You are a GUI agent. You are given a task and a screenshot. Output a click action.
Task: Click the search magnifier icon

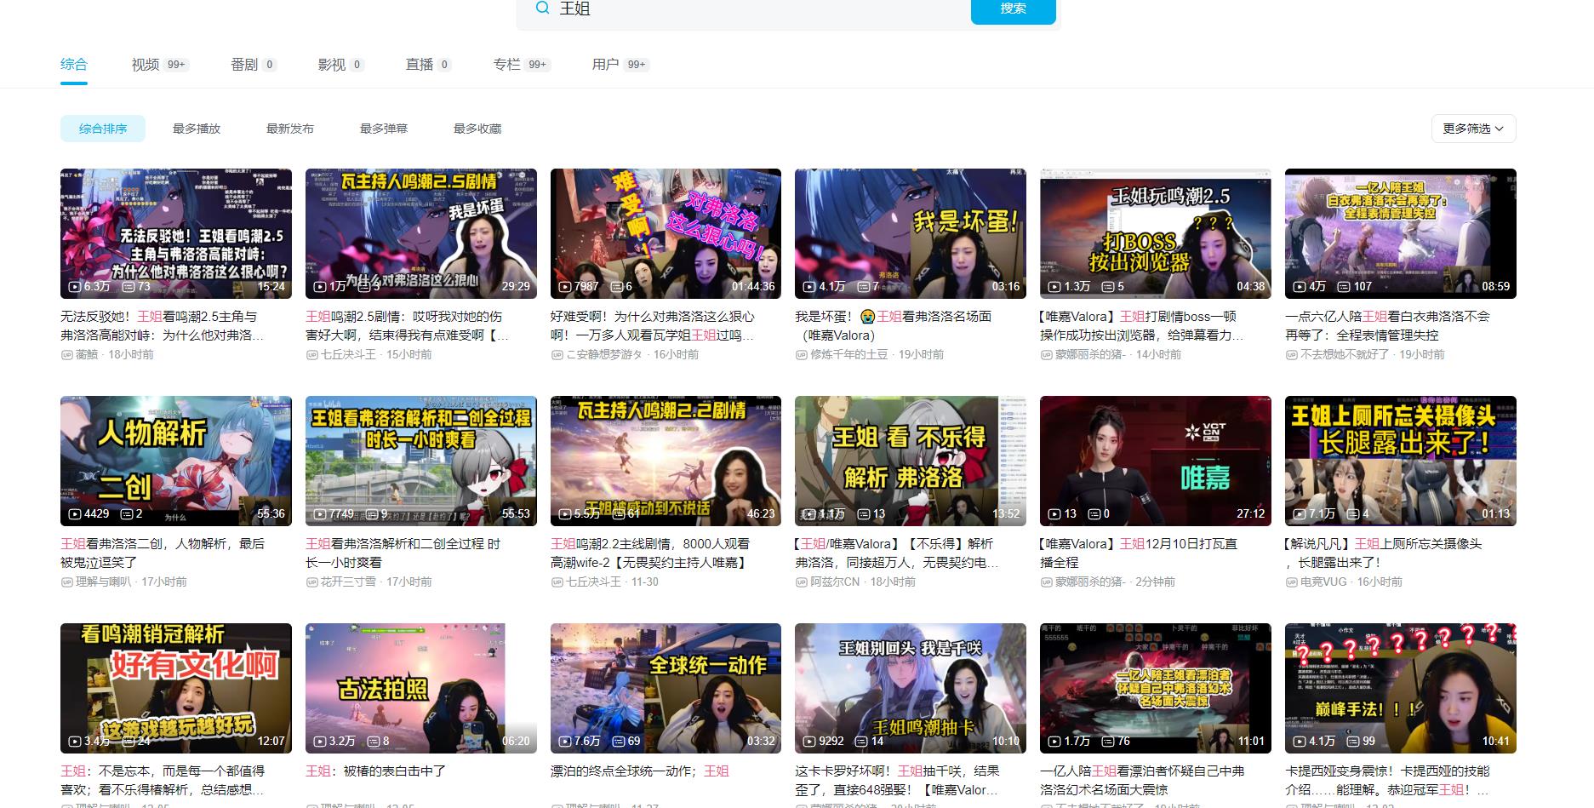(542, 9)
